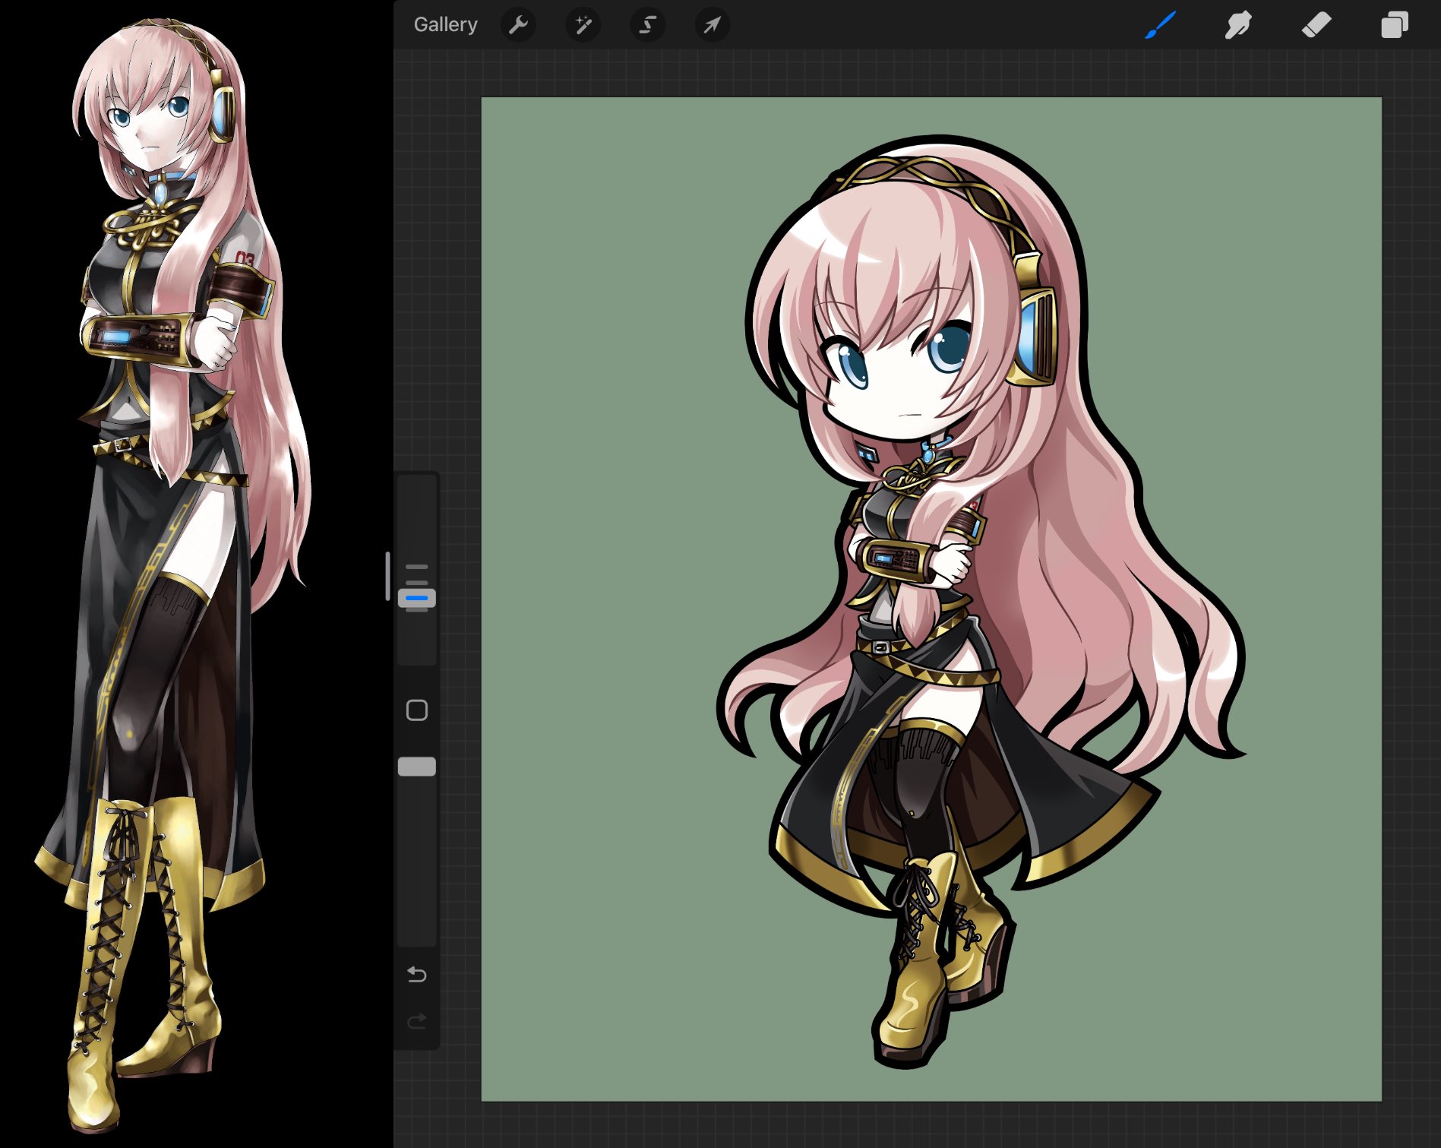Open the Adjustments menu with the magic wand icon
This screenshot has height=1148, width=1441.
[x=583, y=25]
